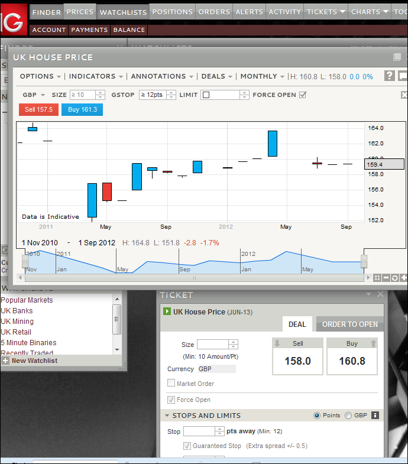The height and width of the screenshot is (464, 408).
Task: Click the chart comment speech bubble icon
Action: 403,76
